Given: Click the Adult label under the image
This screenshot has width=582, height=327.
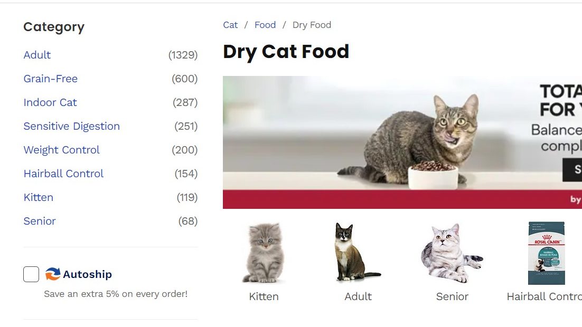Looking at the screenshot, I should (x=358, y=296).
